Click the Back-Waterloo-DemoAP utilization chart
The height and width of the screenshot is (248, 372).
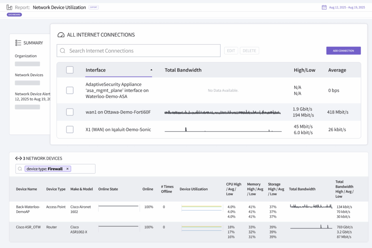(x=201, y=208)
